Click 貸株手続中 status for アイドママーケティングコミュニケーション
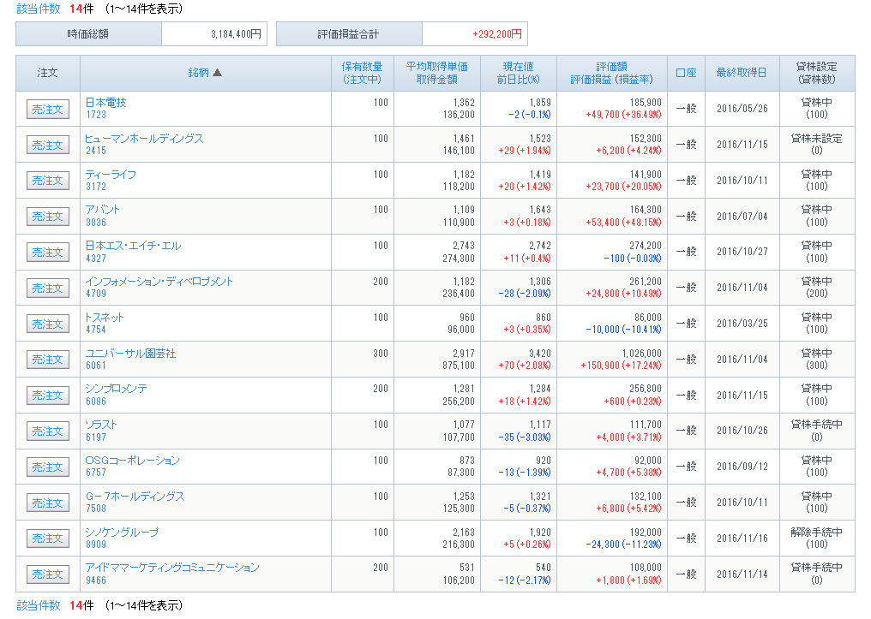 (x=816, y=568)
